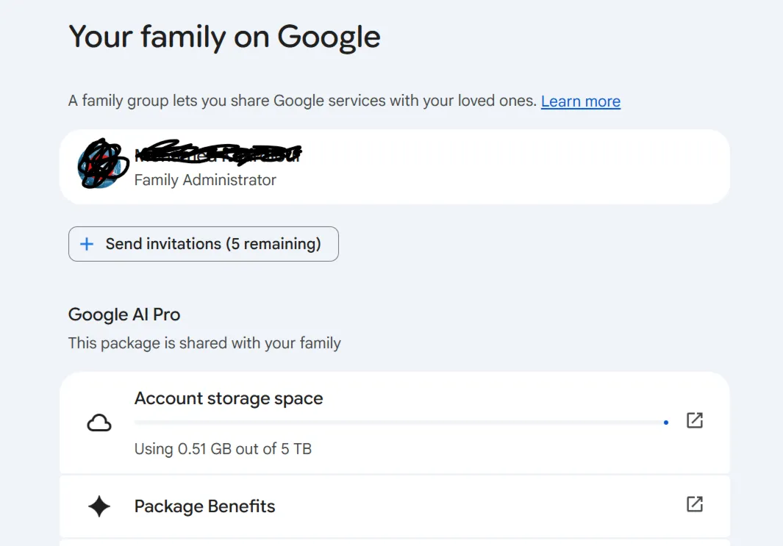Open the Learn more link
783x546 pixels.
click(x=580, y=101)
